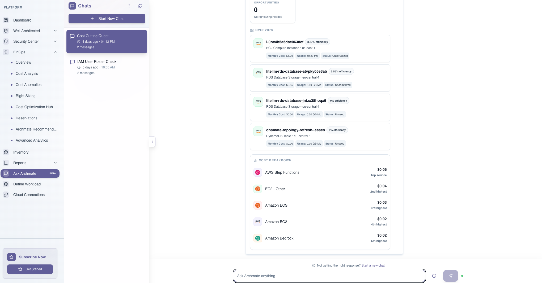Click the Security Center shield icon
Viewport: 542px width, 283px height.
[6, 41]
